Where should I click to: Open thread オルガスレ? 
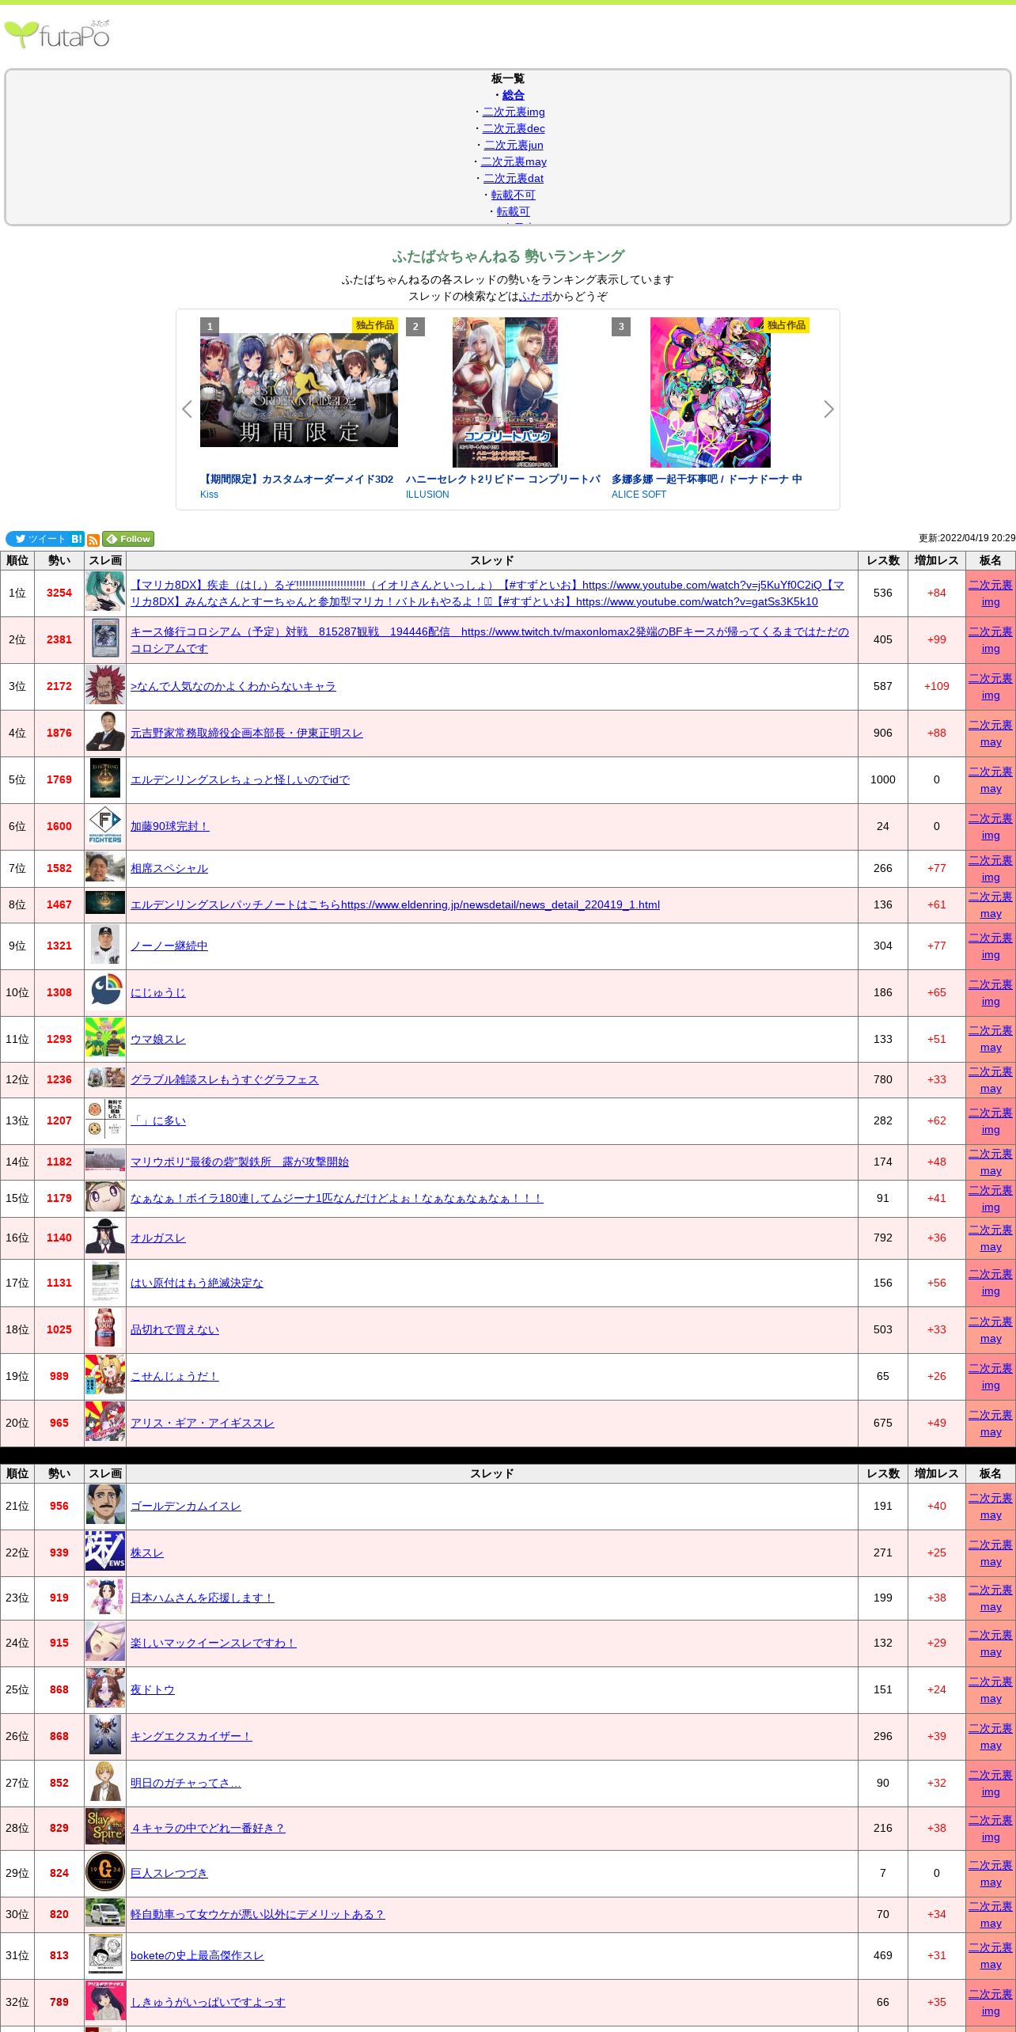(x=158, y=1238)
